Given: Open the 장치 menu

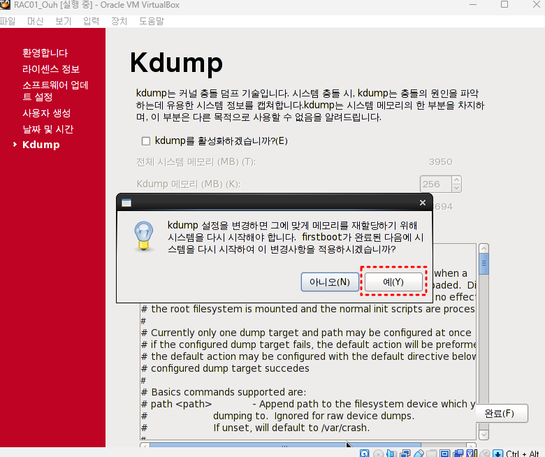Looking at the screenshot, I should click(x=119, y=21).
